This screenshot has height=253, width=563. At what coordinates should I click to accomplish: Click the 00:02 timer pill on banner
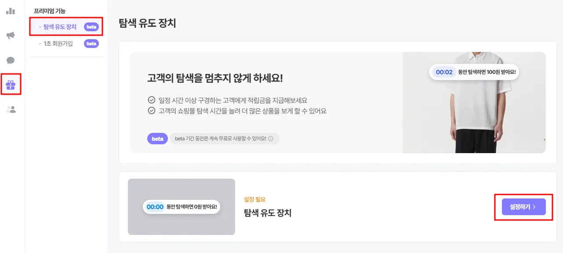click(444, 72)
